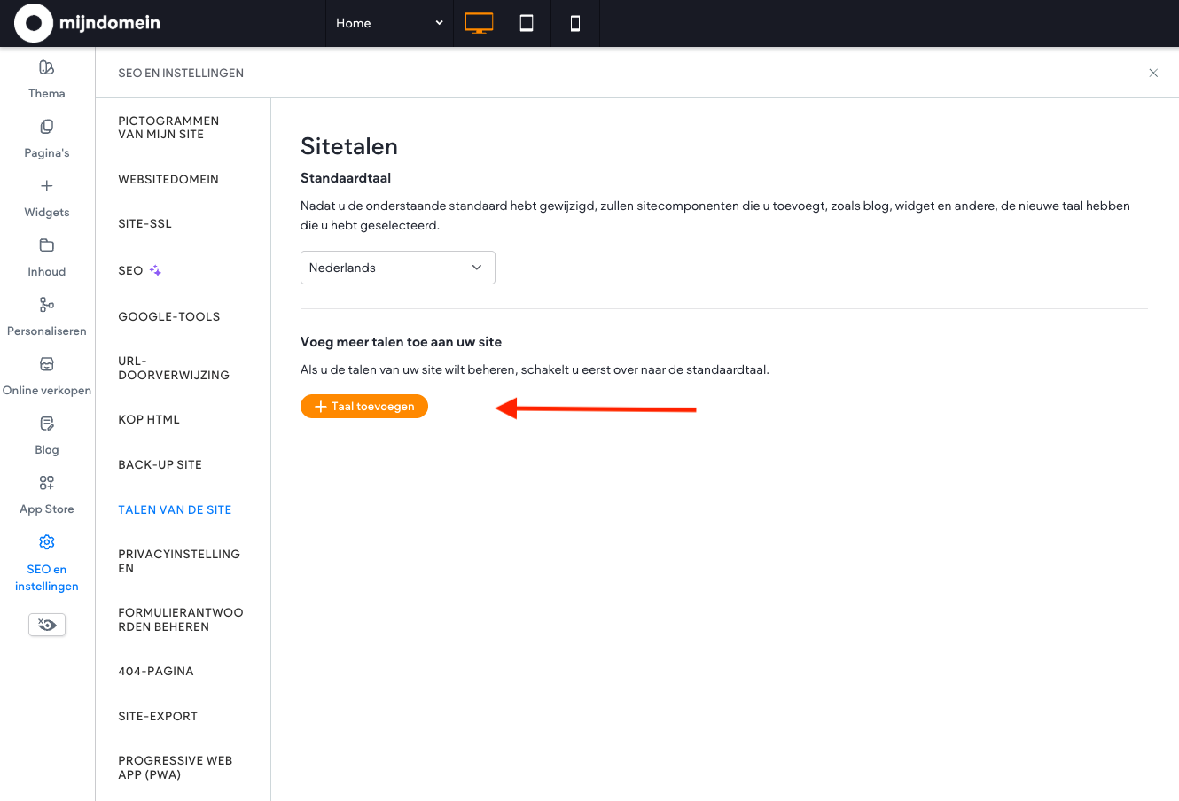The width and height of the screenshot is (1179, 801).
Task: Open the App Store icon
Action: click(47, 483)
